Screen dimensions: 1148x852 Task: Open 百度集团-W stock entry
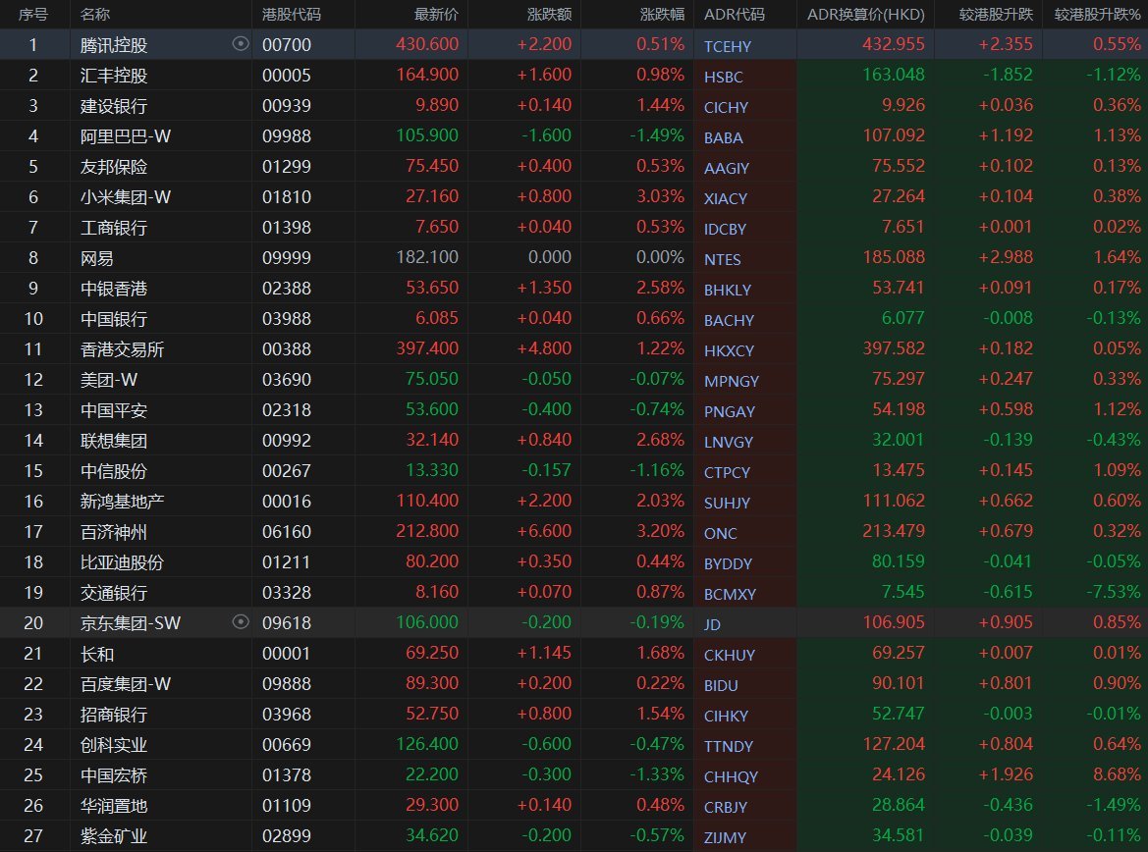(x=574, y=683)
